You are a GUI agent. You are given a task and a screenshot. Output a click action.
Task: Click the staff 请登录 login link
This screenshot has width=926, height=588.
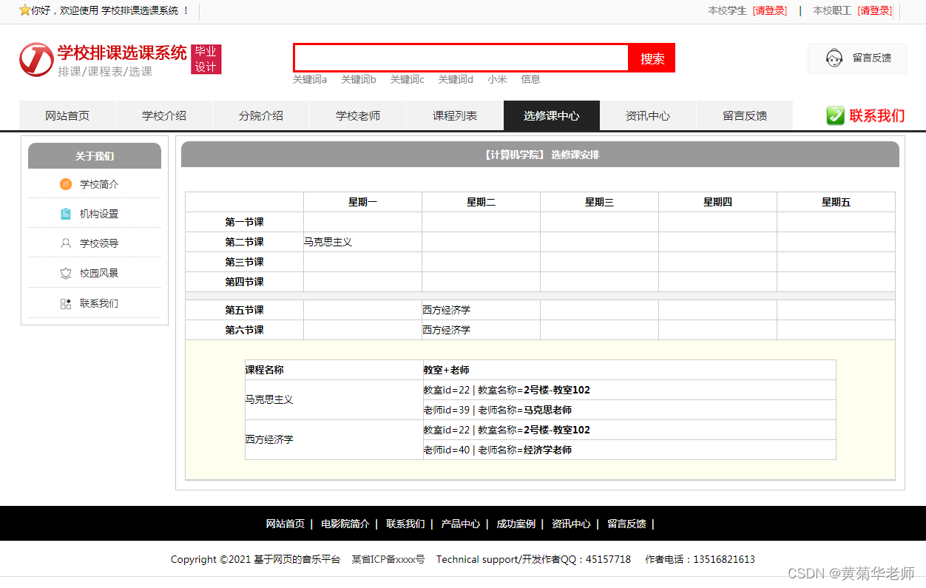pyautogui.click(x=874, y=10)
